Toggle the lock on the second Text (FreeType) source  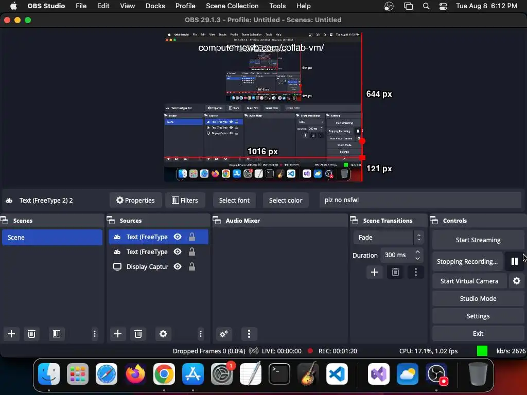pos(192,252)
